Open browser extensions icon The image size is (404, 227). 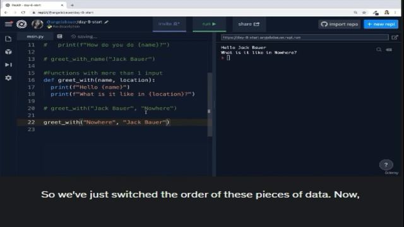pyautogui.click(x=376, y=13)
